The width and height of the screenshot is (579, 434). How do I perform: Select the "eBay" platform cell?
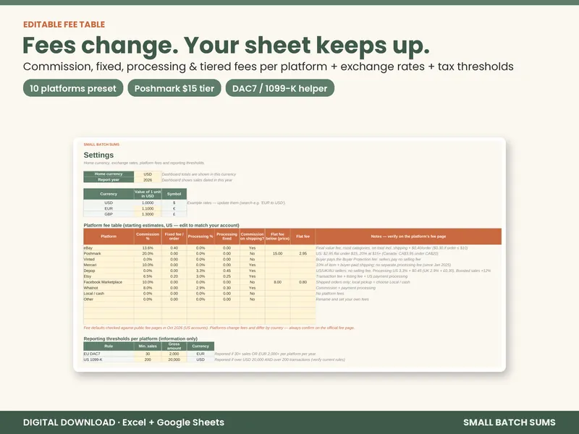(x=109, y=248)
